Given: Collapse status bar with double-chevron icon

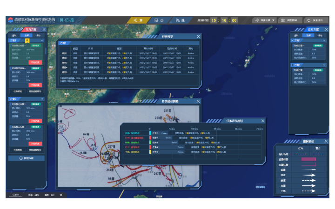Looking at the screenshot, I should click(x=61, y=195).
